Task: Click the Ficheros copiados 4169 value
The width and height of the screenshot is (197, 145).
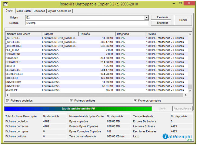Action: (55, 121)
